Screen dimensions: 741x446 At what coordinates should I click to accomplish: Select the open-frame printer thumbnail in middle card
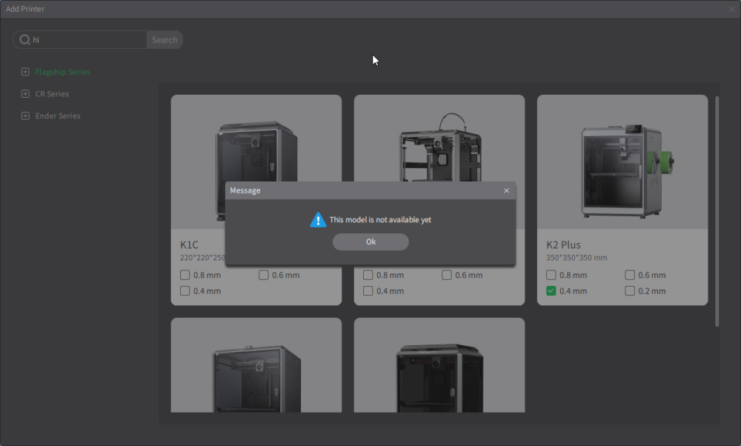point(440,147)
